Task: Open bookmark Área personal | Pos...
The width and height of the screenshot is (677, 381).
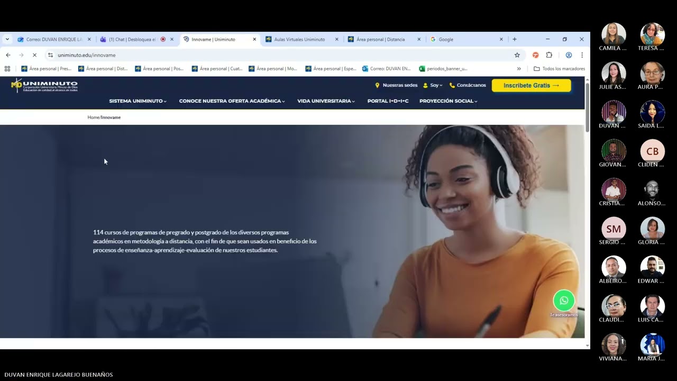Action: tap(160, 69)
